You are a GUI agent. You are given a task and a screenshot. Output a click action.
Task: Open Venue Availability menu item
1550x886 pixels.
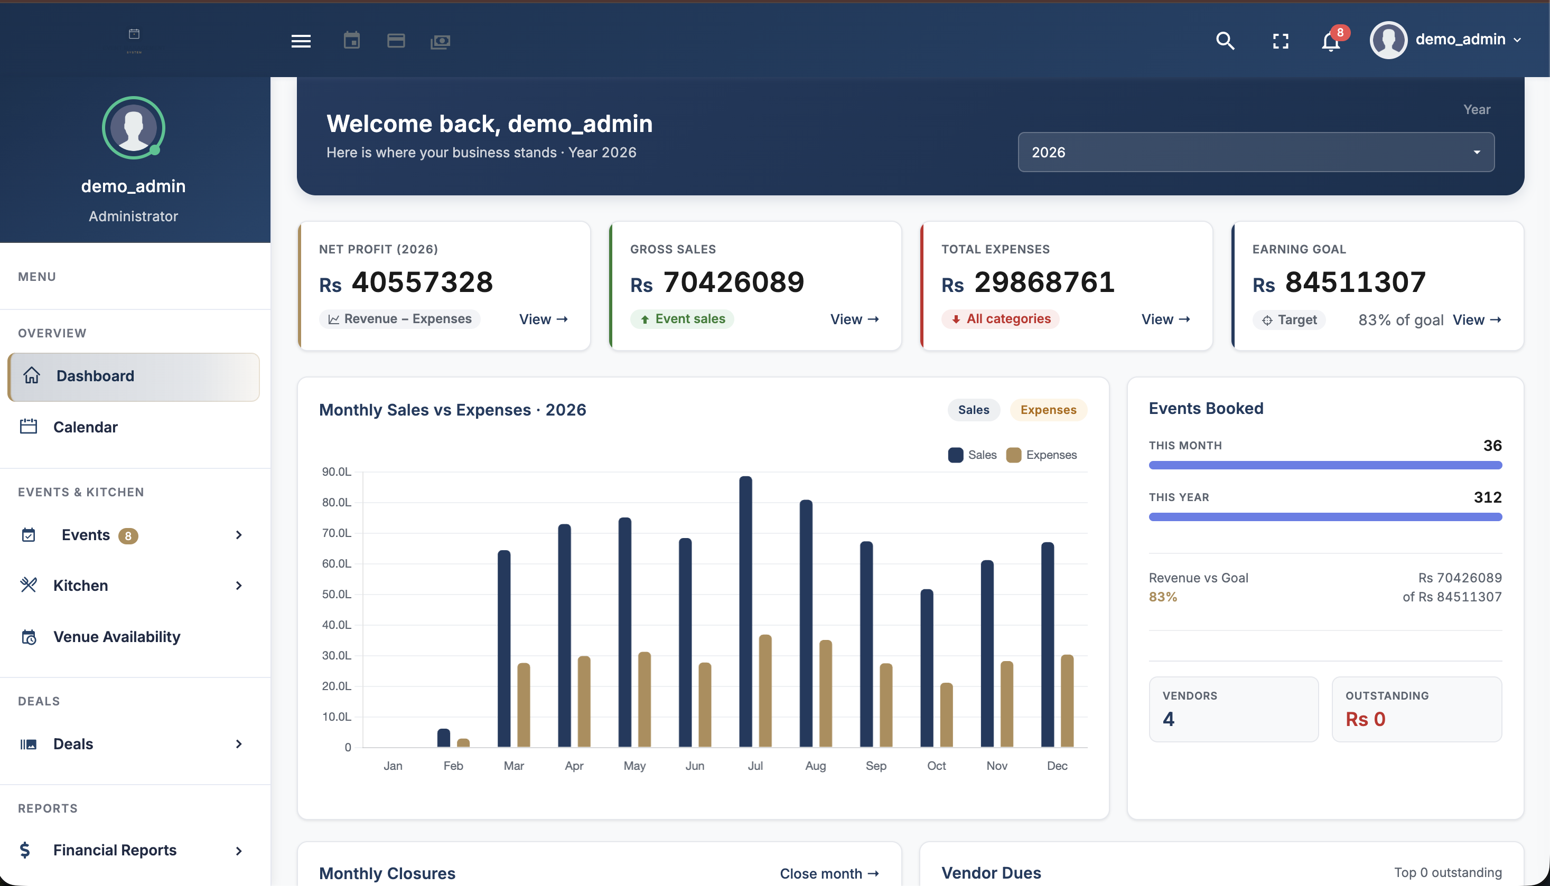pyautogui.click(x=133, y=636)
